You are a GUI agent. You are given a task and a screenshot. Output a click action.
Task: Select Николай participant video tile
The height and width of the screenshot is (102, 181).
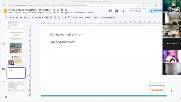[172, 6]
